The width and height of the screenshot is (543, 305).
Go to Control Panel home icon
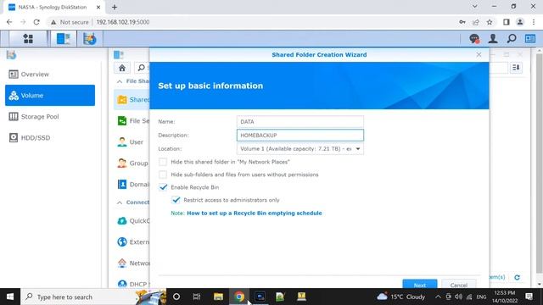(122, 68)
